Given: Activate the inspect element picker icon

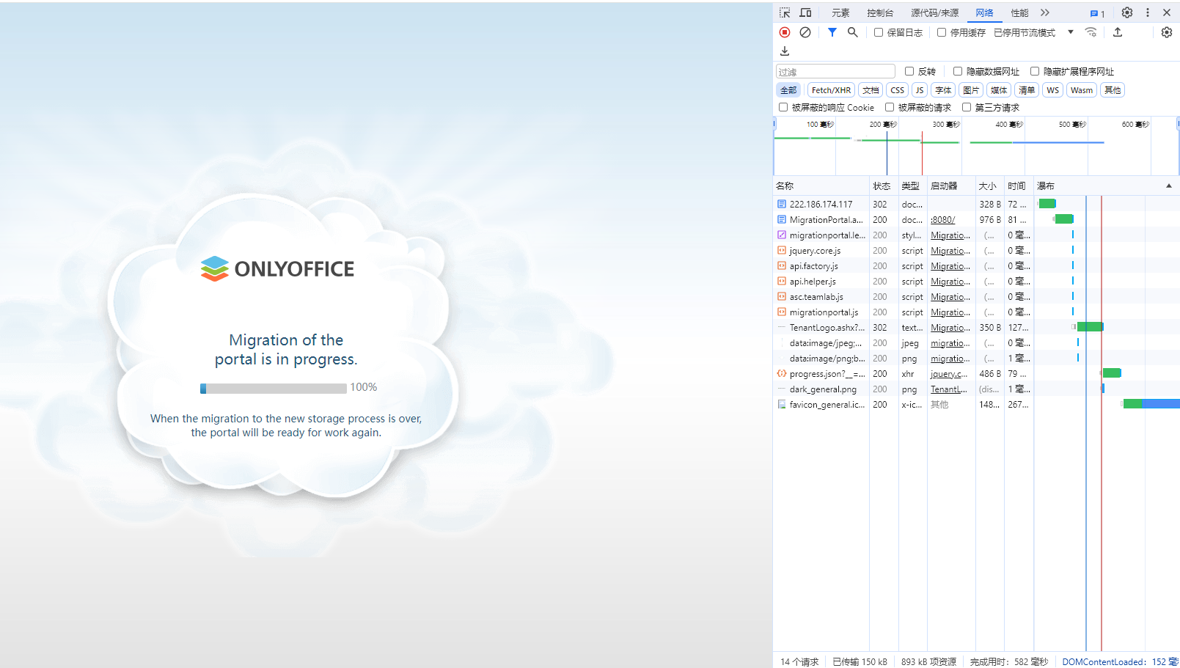Looking at the screenshot, I should (x=785, y=12).
